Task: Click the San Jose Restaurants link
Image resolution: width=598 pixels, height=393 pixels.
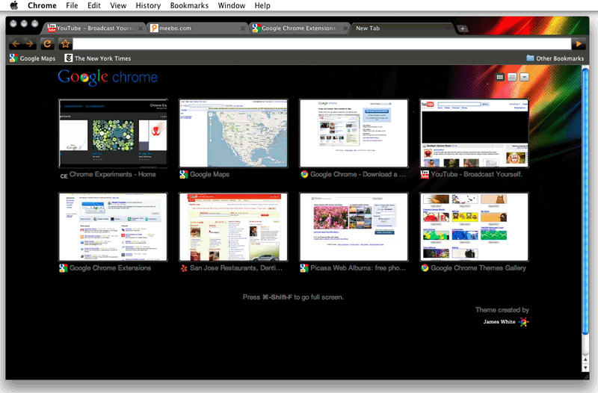Action: pyautogui.click(x=236, y=268)
